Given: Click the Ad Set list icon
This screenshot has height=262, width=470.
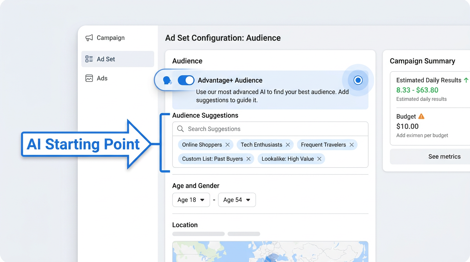Looking at the screenshot, I should [89, 59].
